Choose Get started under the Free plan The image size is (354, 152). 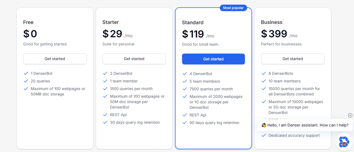tap(55, 59)
